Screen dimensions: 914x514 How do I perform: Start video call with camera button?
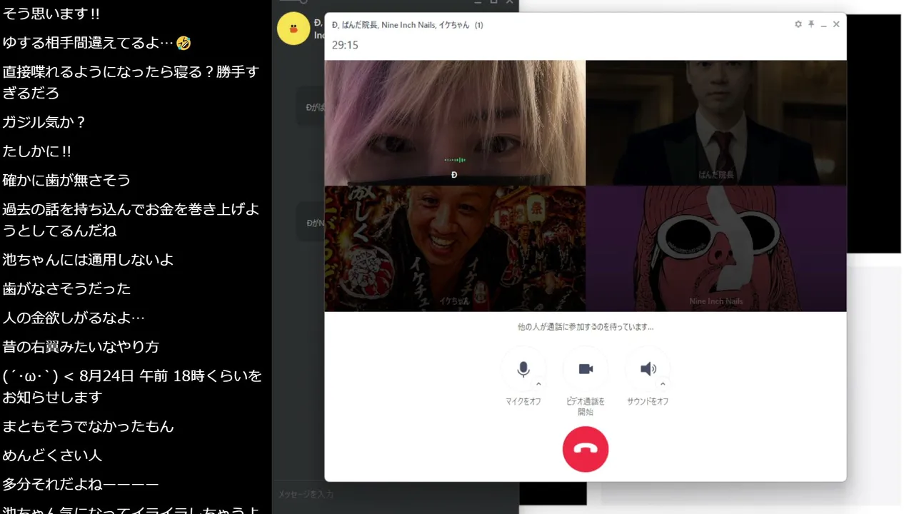586,369
